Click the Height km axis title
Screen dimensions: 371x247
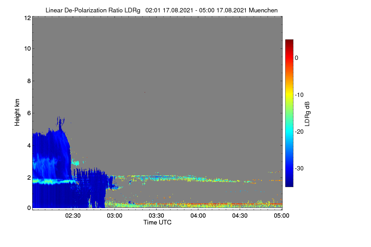tap(17, 112)
